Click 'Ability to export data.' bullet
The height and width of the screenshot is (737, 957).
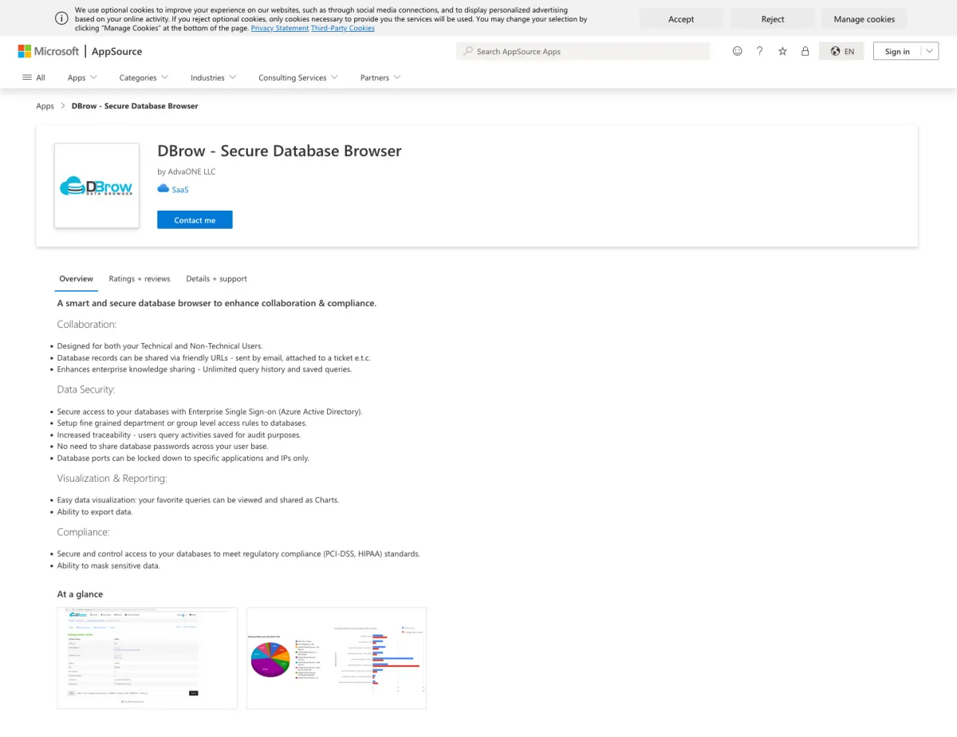[95, 512]
